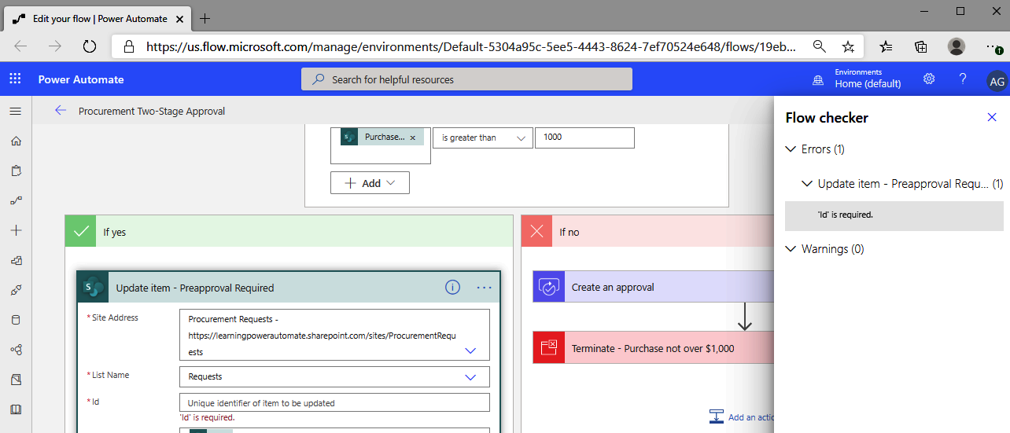
Task: Click the Procurement Two-Stage Approval flow name
Action: (152, 111)
